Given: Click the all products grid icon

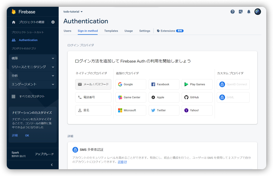Looking at the screenshot, I should click(14, 96).
